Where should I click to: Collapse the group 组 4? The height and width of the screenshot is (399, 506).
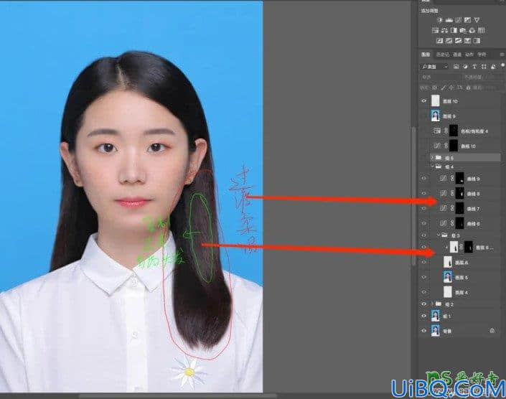[432, 166]
